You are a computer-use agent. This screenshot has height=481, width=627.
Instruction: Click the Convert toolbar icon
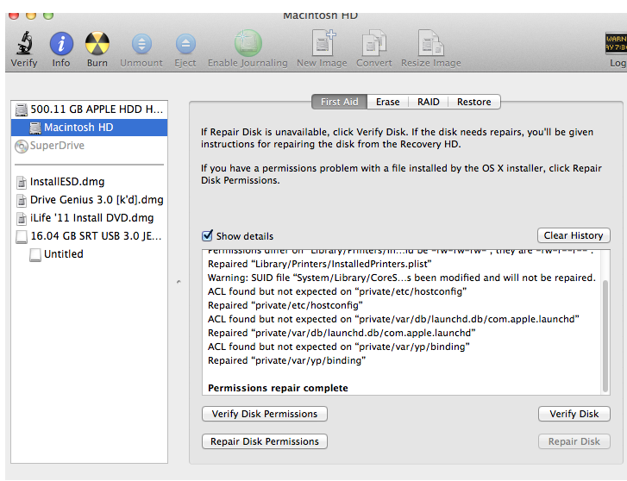(x=374, y=43)
